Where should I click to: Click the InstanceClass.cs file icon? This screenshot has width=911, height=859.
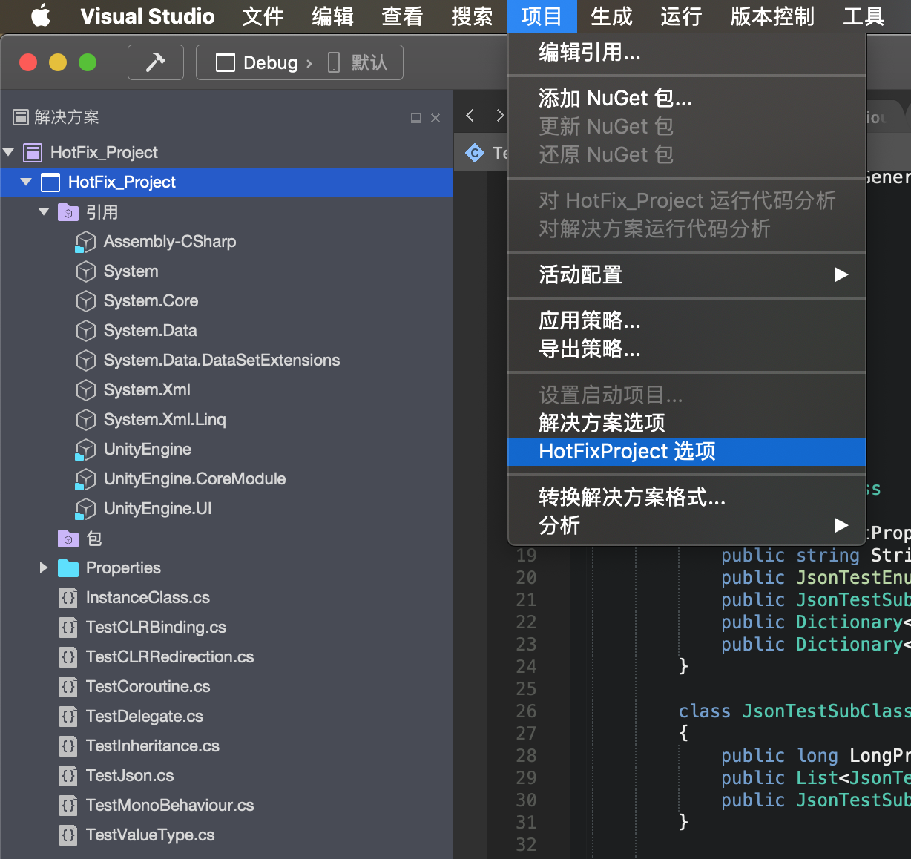69,598
